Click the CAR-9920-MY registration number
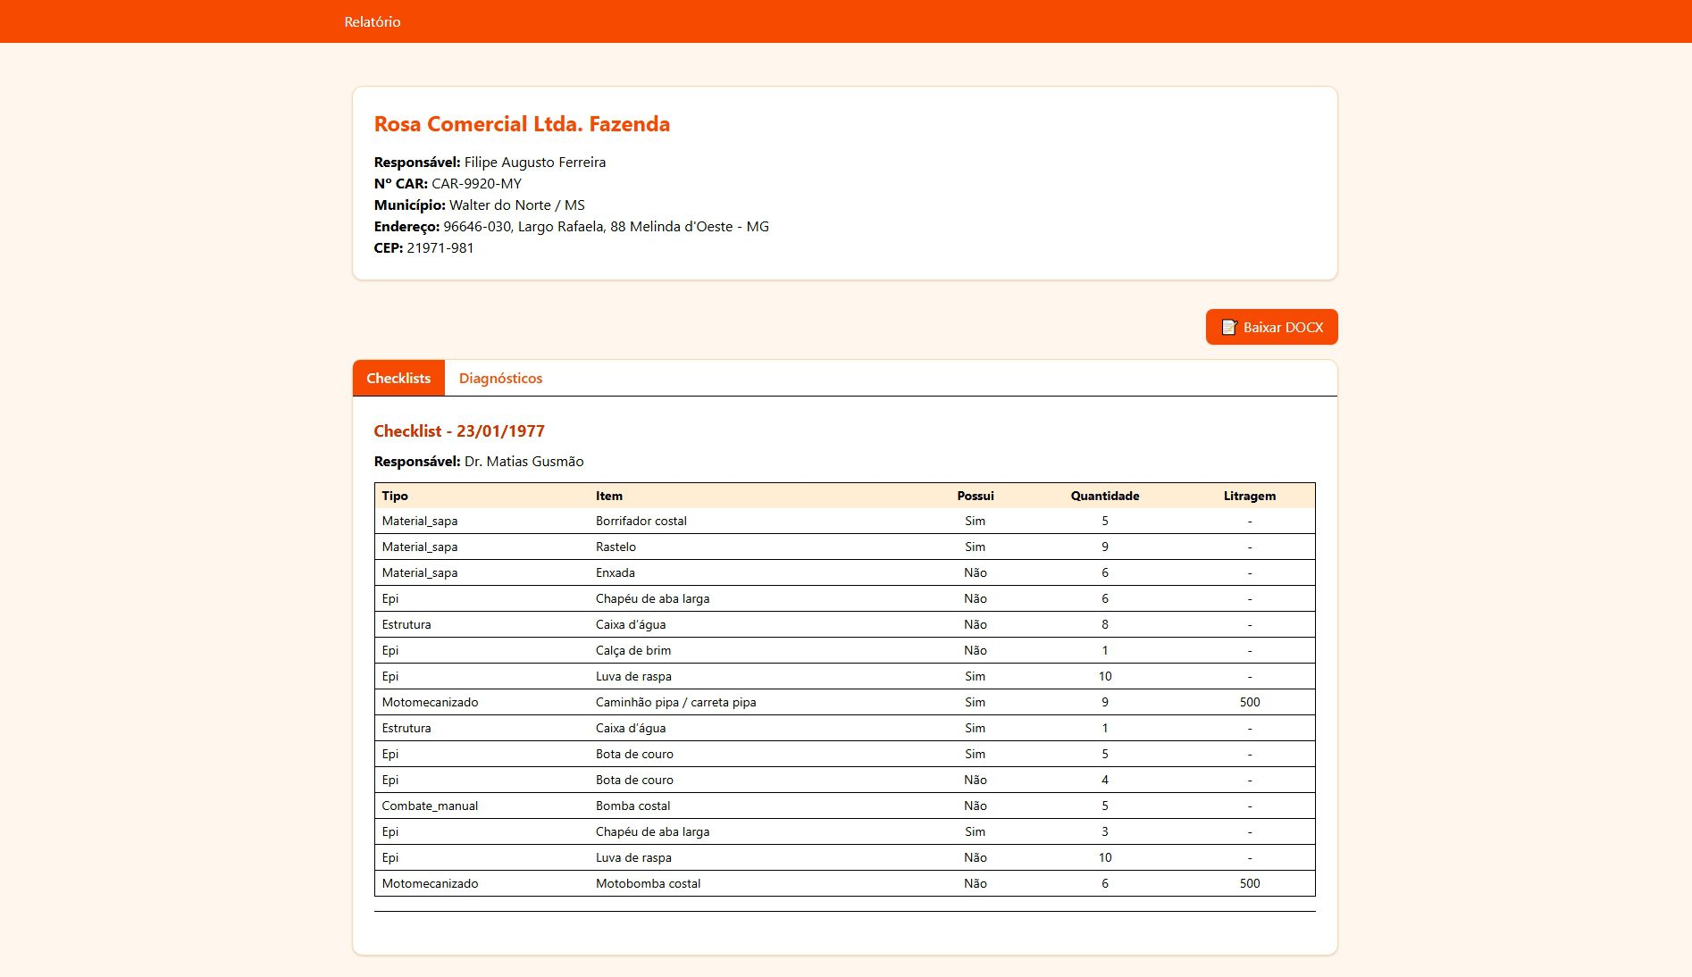This screenshot has height=977, width=1692. (x=476, y=183)
